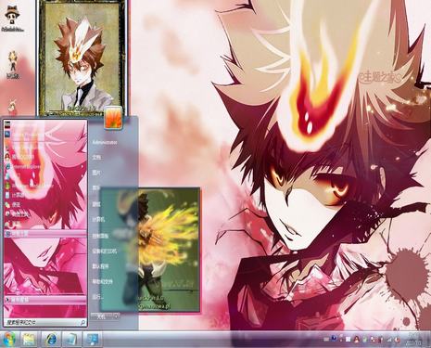Open 设备和打印机 (Devices and Printers)

click(105, 251)
